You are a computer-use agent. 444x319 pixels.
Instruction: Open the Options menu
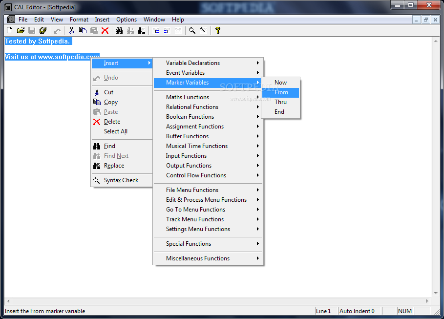[127, 20]
